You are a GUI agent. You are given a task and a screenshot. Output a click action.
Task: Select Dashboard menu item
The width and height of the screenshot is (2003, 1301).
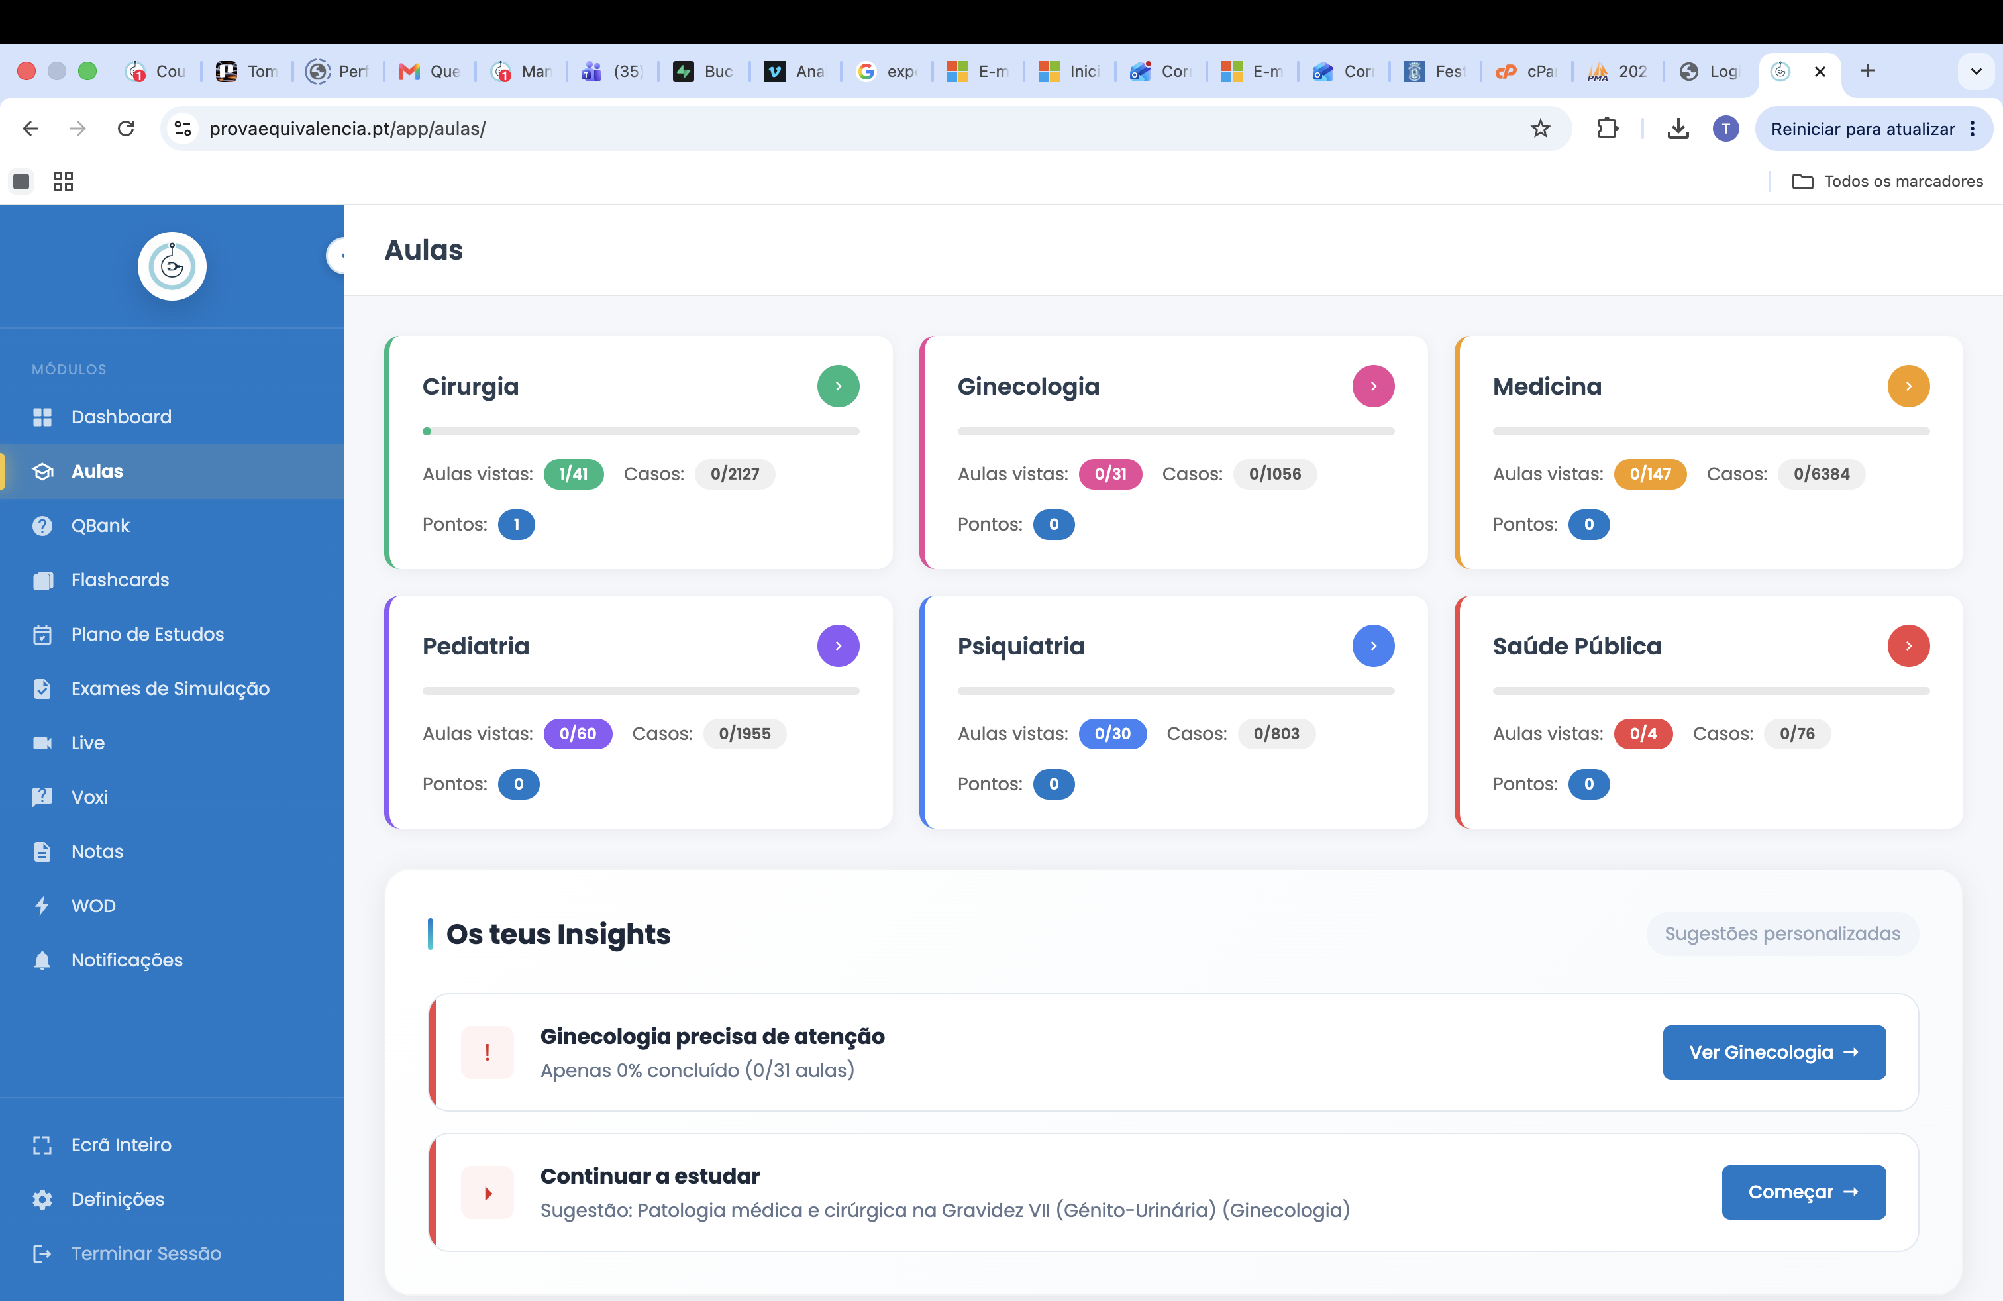pos(172,417)
